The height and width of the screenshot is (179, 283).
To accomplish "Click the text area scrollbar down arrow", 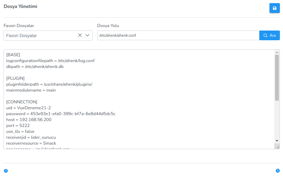I will tap(277, 140).
